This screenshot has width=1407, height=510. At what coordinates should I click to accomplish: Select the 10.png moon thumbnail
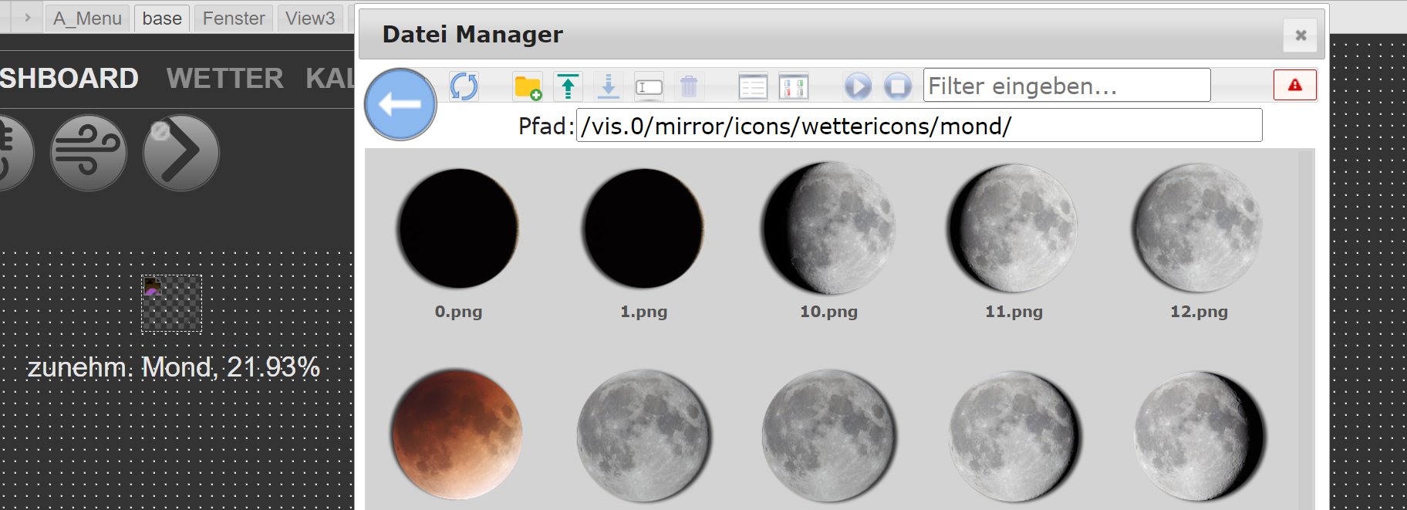point(828,228)
